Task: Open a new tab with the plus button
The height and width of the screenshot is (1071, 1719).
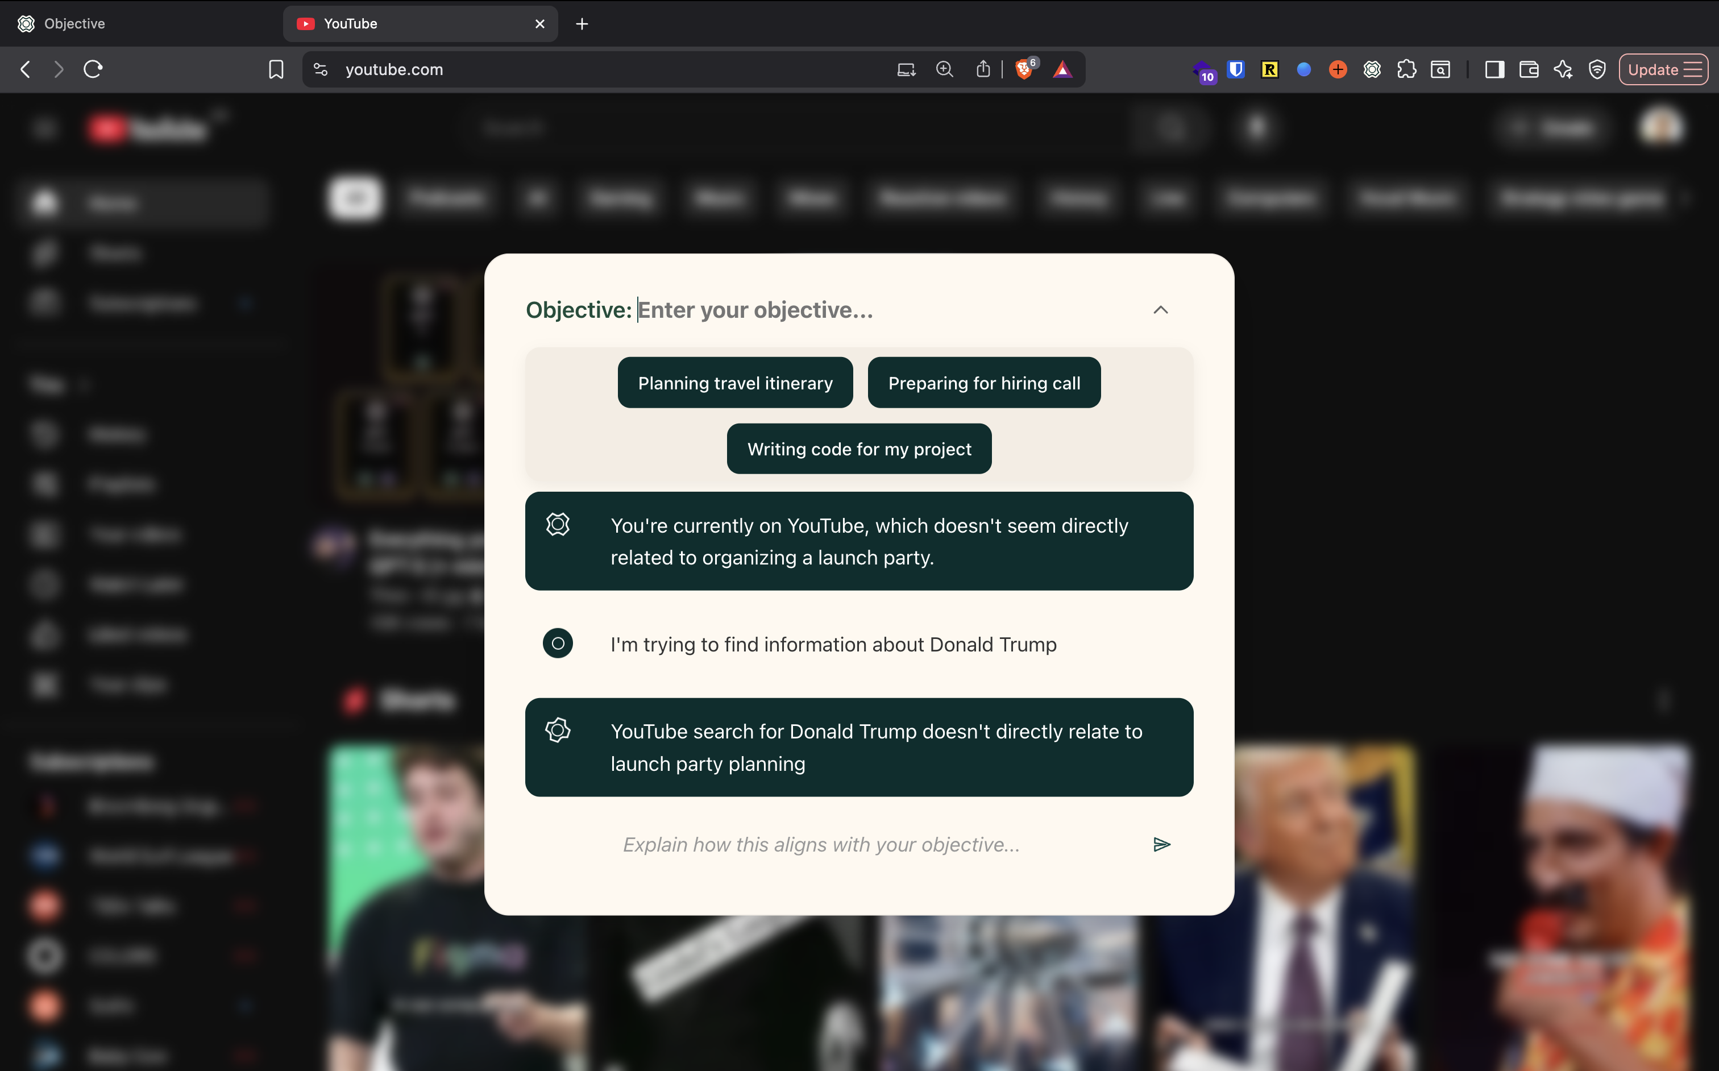Action: [582, 23]
